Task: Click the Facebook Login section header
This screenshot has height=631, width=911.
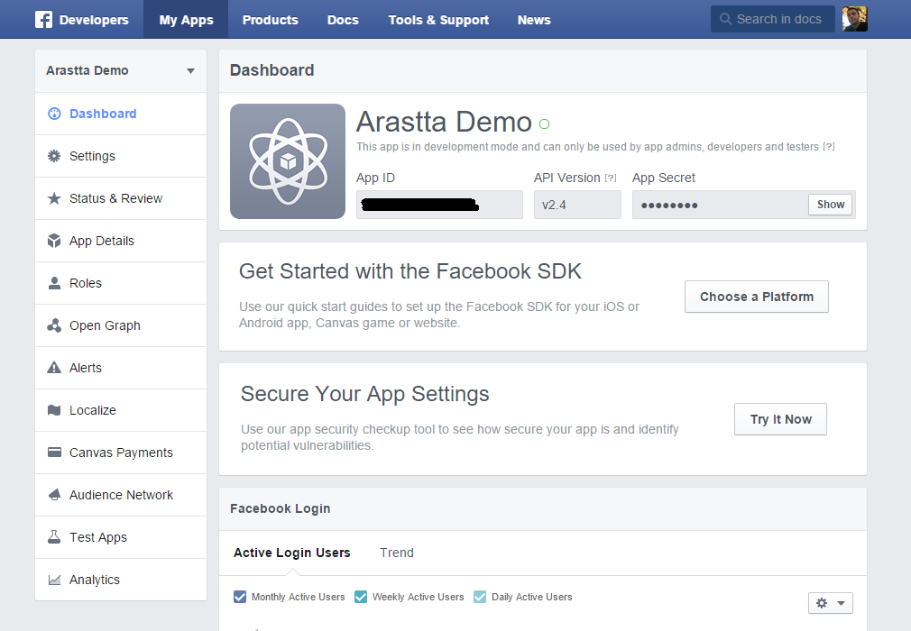Action: point(280,508)
